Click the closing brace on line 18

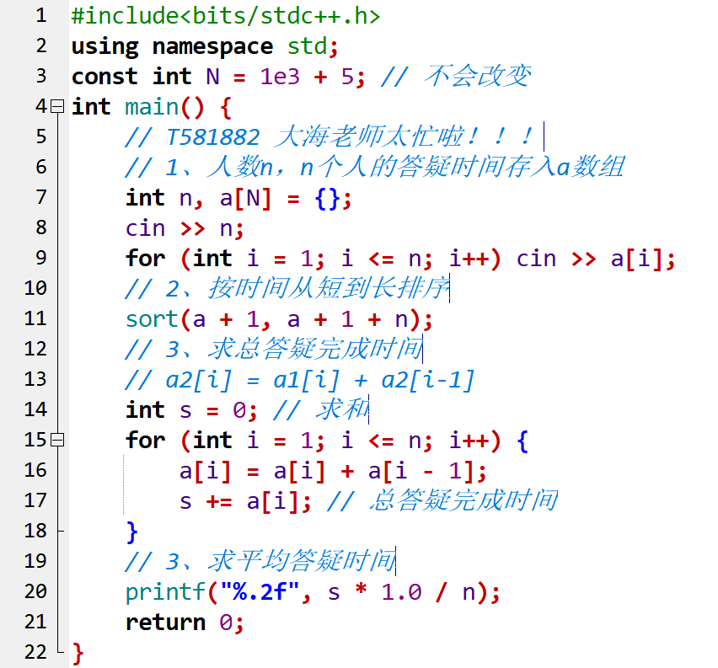tap(131, 532)
